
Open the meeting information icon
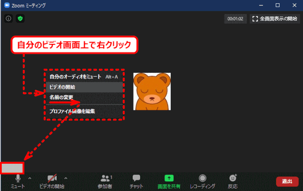tap(8, 19)
